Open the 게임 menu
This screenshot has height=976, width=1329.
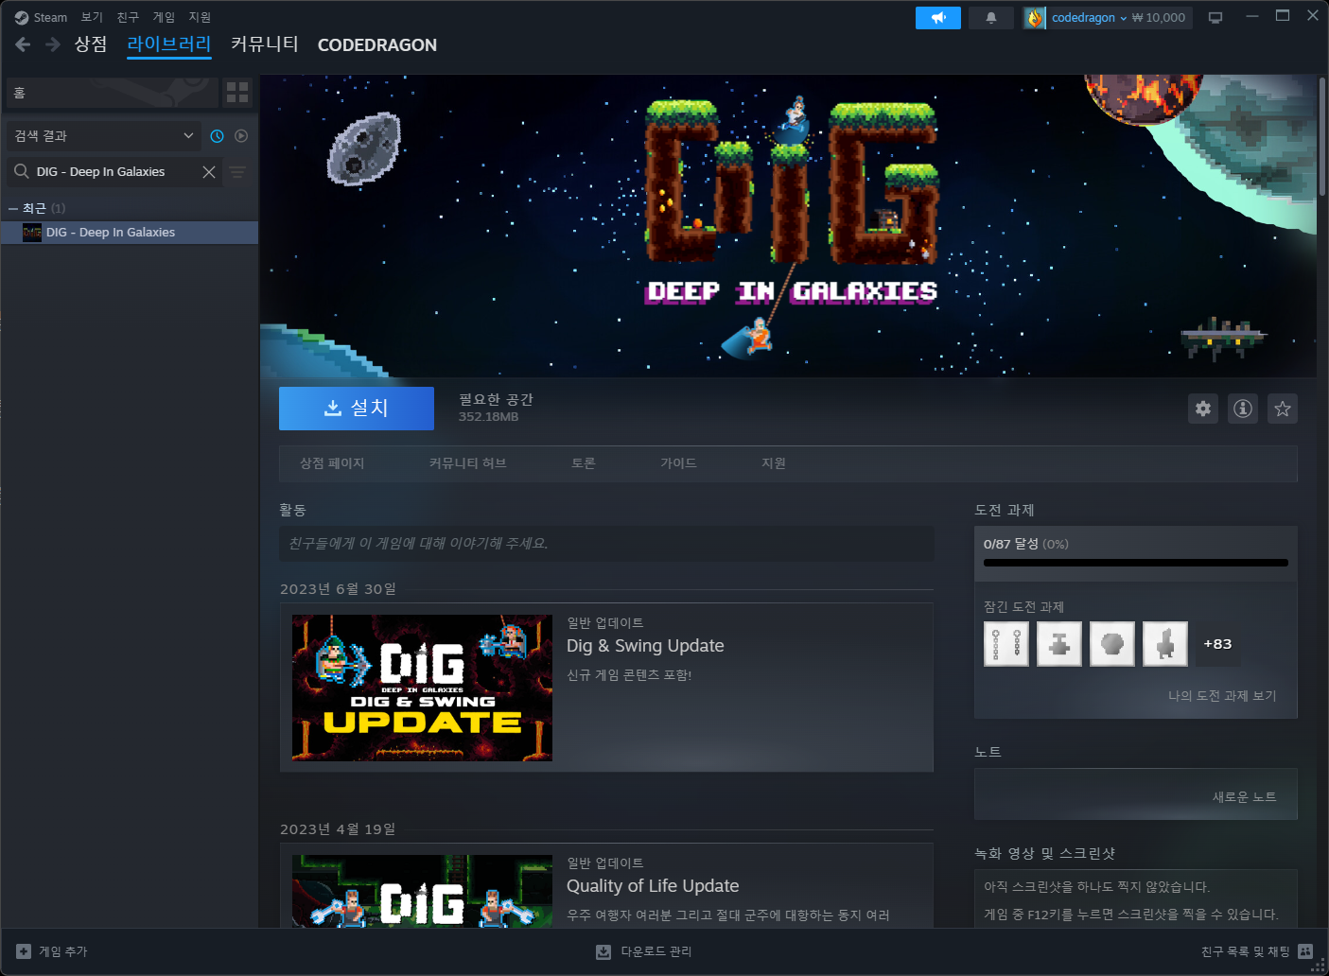pyautogui.click(x=164, y=17)
